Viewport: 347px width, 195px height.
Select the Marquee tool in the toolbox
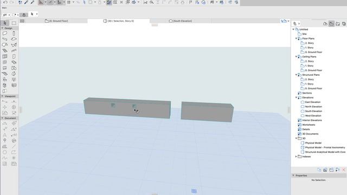pyautogui.click(x=14, y=23)
